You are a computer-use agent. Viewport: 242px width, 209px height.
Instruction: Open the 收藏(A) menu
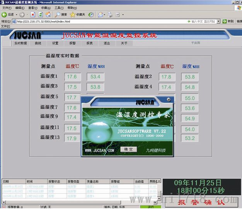[x=46, y=8]
